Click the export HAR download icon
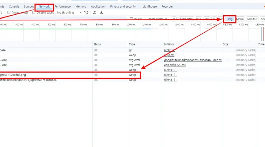This screenshot has height=147, width=265. (x=101, y=12)
